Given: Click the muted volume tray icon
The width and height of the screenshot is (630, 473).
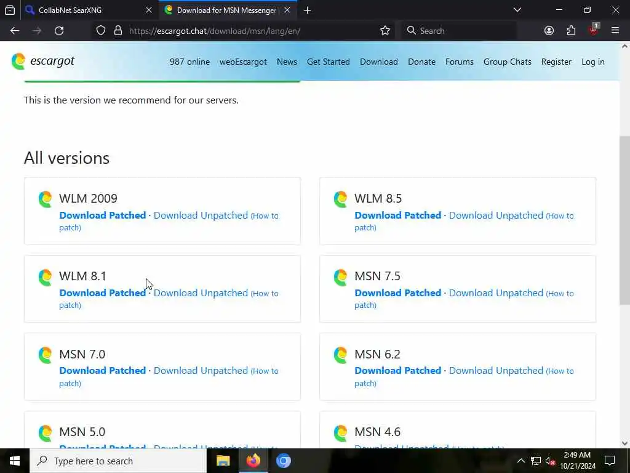Looking at the screenshot, I should (550, 461).
